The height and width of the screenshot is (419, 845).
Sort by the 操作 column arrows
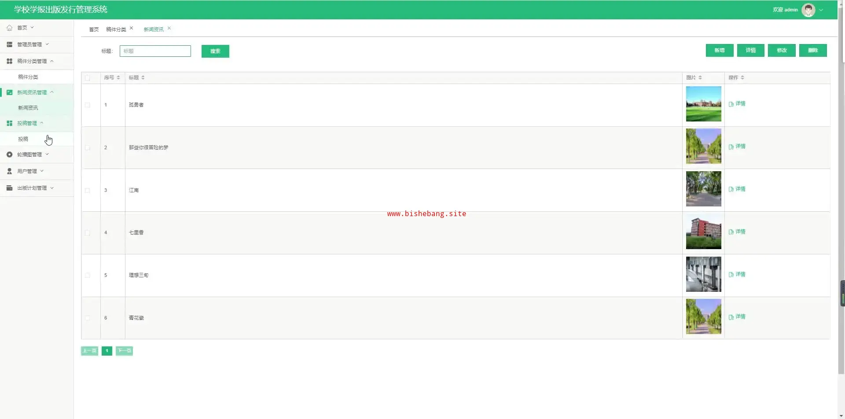[742, 77]
